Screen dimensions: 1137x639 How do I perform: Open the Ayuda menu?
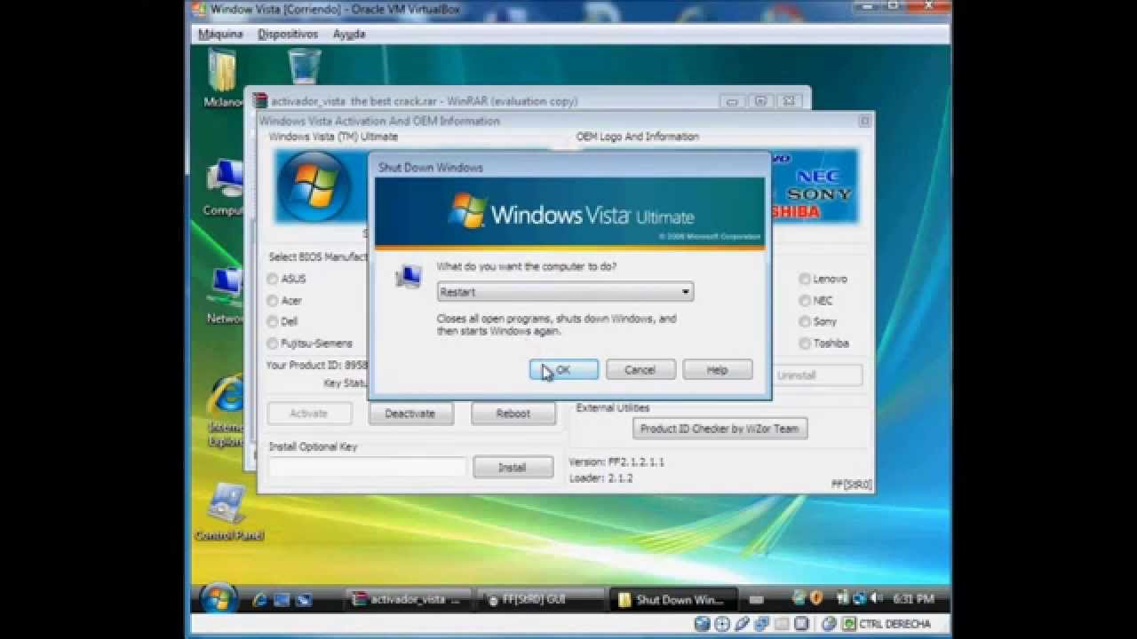point(349,34)
